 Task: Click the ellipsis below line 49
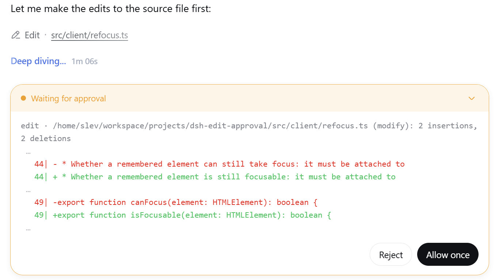pyautogui.click(x=28, y=229)
